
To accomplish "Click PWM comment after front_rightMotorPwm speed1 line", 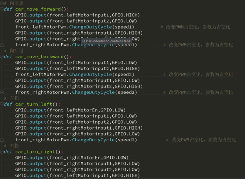I will (x=198, y=45).
